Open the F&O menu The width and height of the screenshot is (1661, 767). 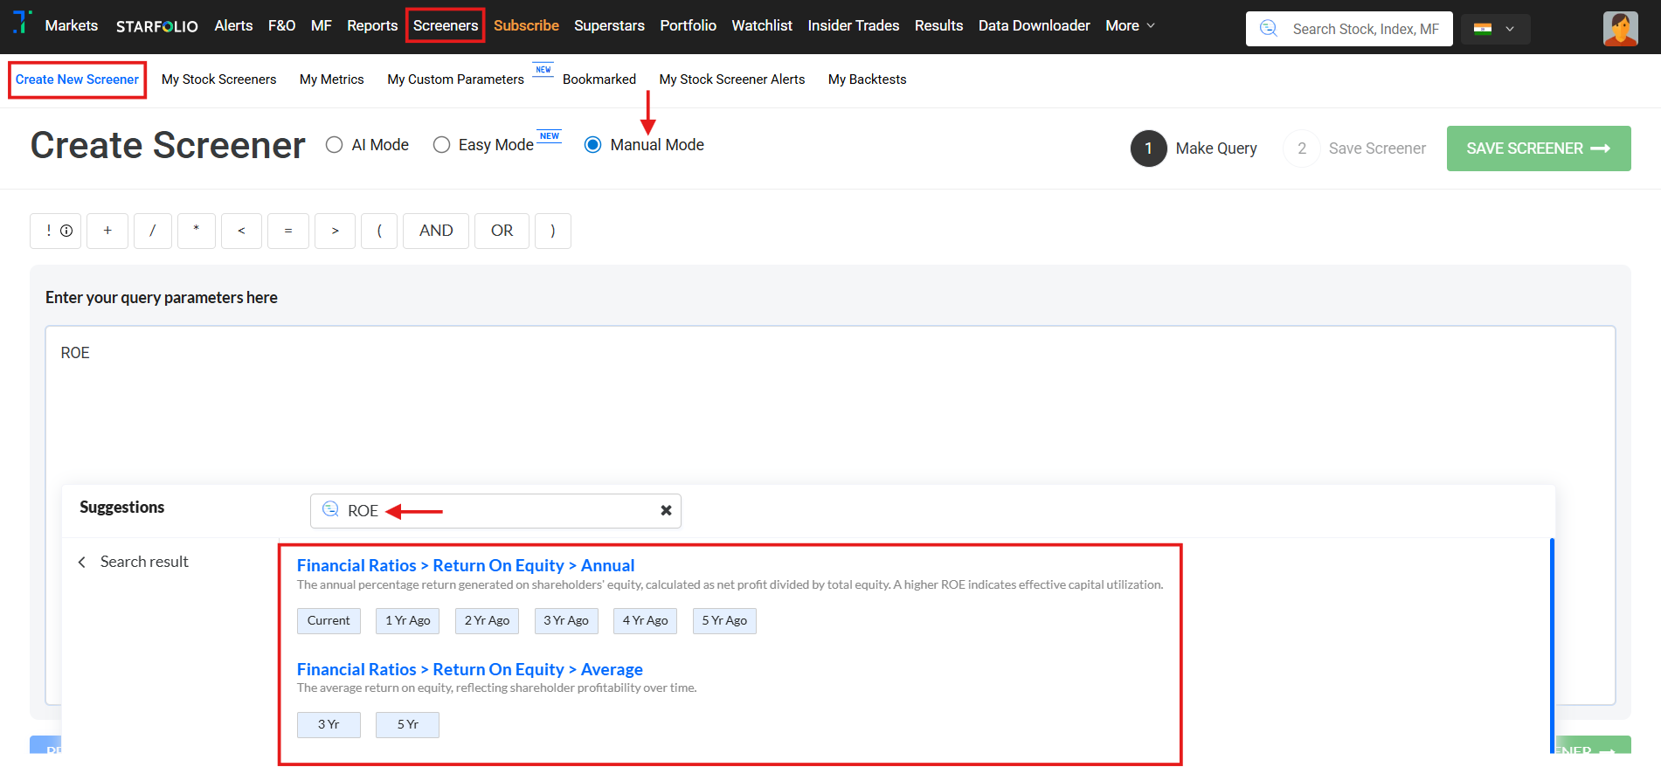281,25
